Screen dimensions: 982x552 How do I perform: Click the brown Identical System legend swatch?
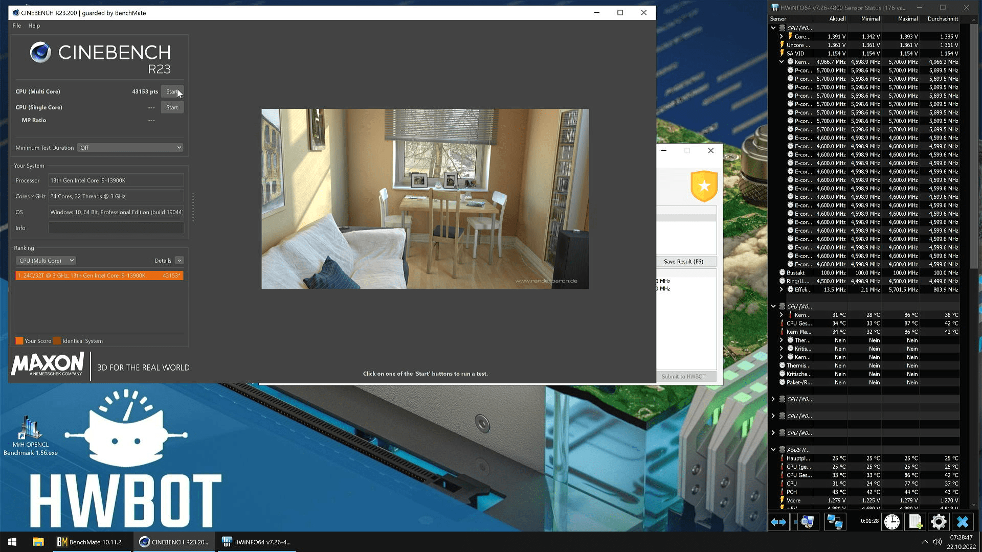click(57, 341)
